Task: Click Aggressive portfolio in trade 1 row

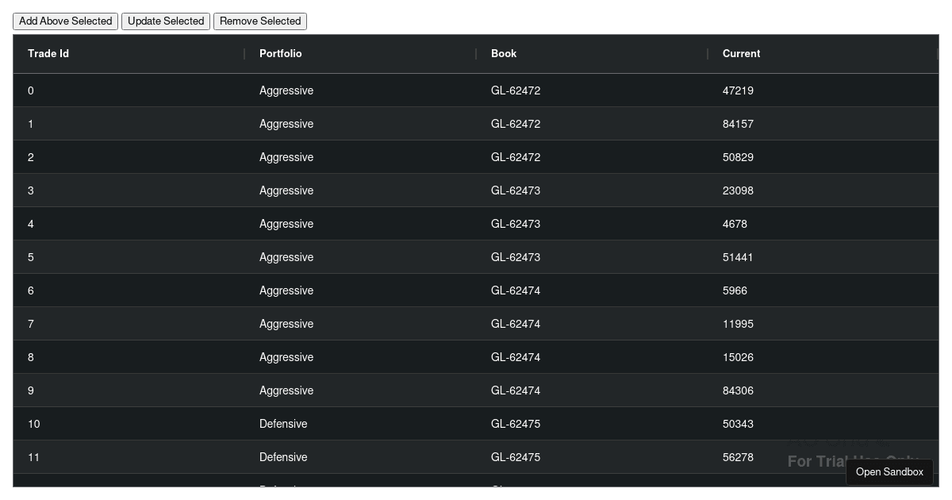Action: [x=286, y=124]
